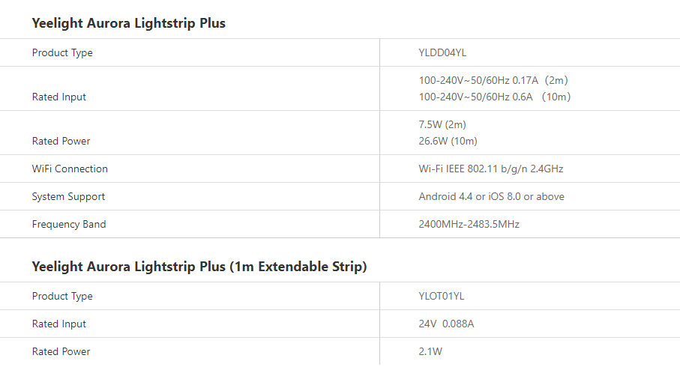Image resolution: width=680 pixels, height=388 pixels.
Task: Select the 24V 0.088A rated input value
Action: tap(448, 324)
